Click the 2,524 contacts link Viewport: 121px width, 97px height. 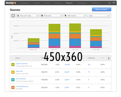click(67, 80)
